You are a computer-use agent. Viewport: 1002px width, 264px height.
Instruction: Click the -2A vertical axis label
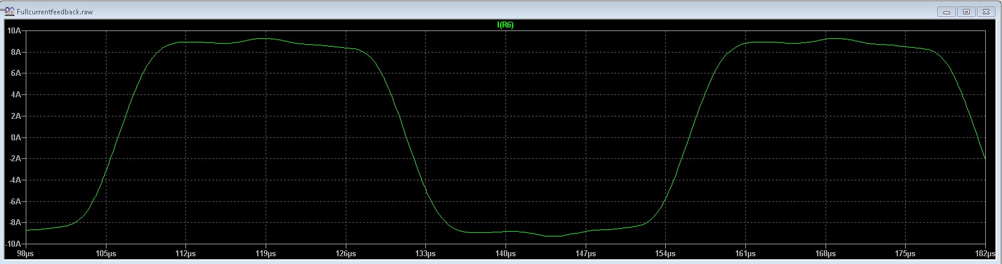coord(16,158)
